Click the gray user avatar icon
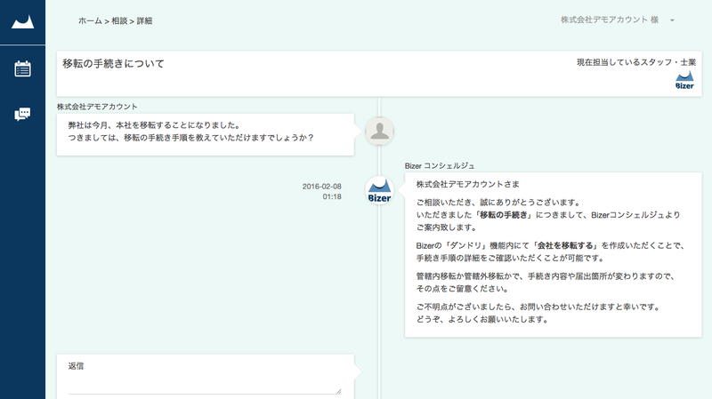 pyautogui.click(x=380, y=131)
